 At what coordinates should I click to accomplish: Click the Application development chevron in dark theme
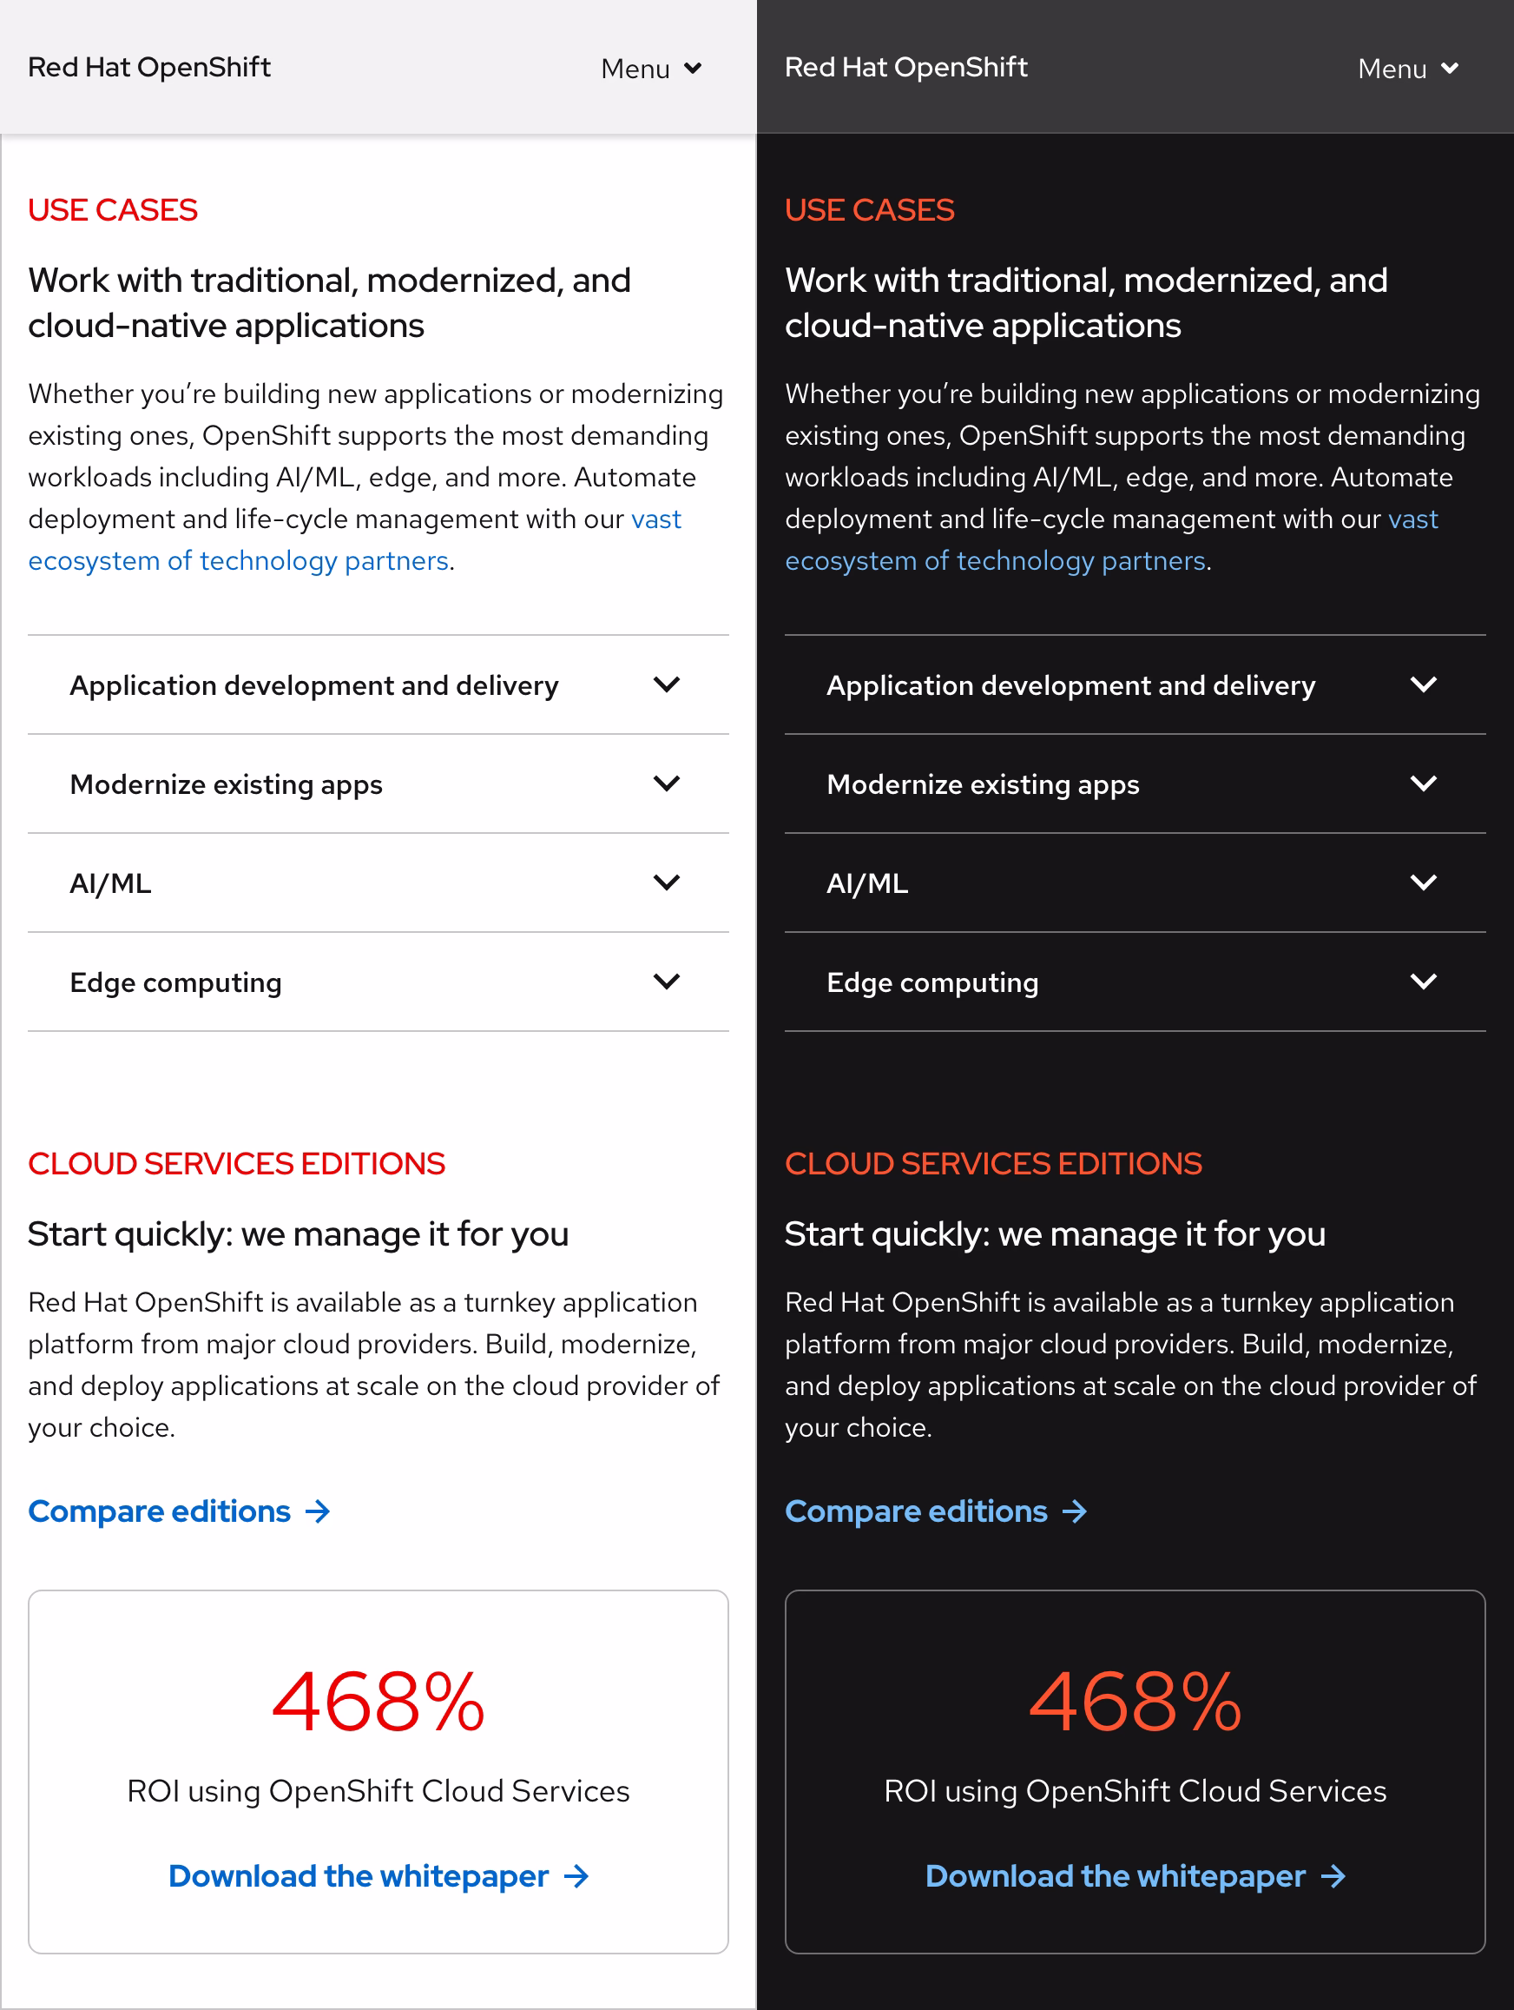point(1424,685)
